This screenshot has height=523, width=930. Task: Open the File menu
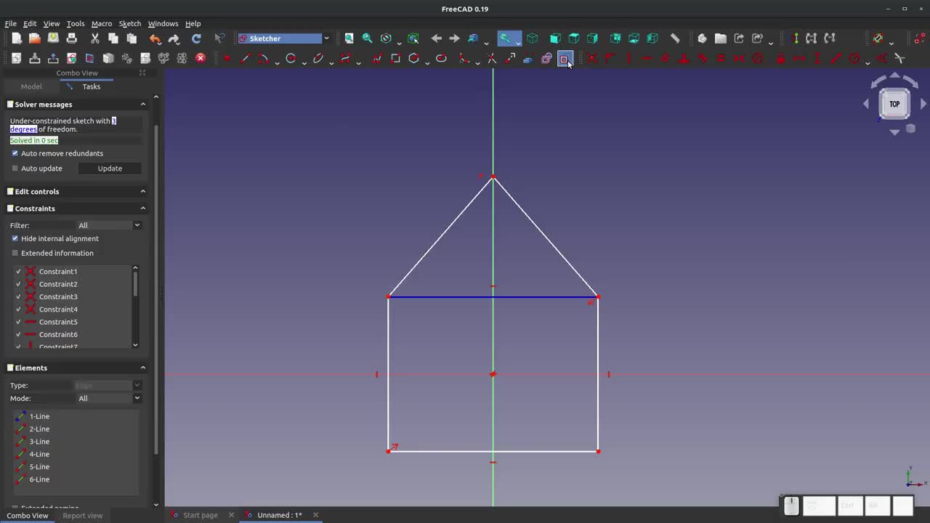point(11,23)
